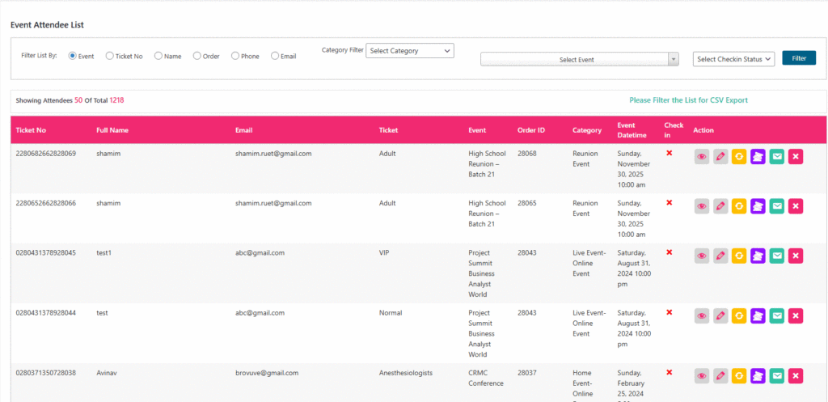This screenshot has height=402, width=828.
Task: View attendee details for order 28068
Action: point(702,157)
